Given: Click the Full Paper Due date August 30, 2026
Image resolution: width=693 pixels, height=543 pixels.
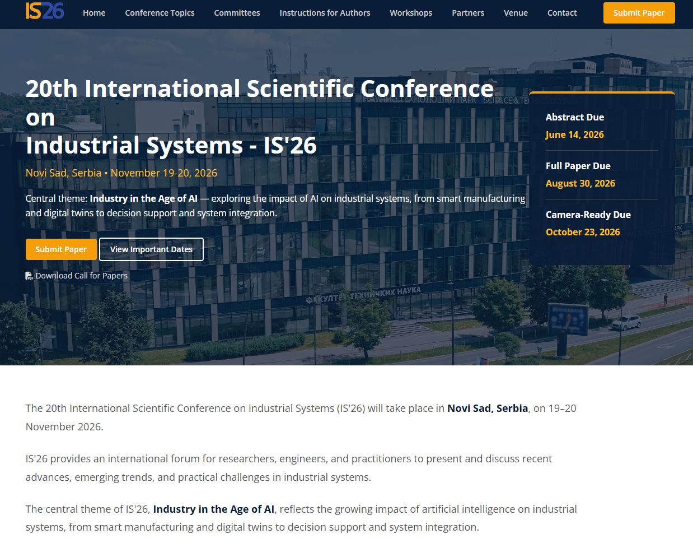Looking at the screenshot, I should (580, 183).
